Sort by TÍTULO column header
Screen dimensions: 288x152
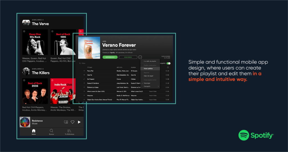[90, 67]
